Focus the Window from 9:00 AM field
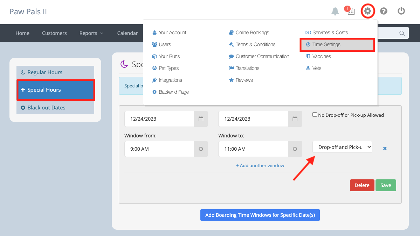This screenshot has width=420, height=236. 159,149
